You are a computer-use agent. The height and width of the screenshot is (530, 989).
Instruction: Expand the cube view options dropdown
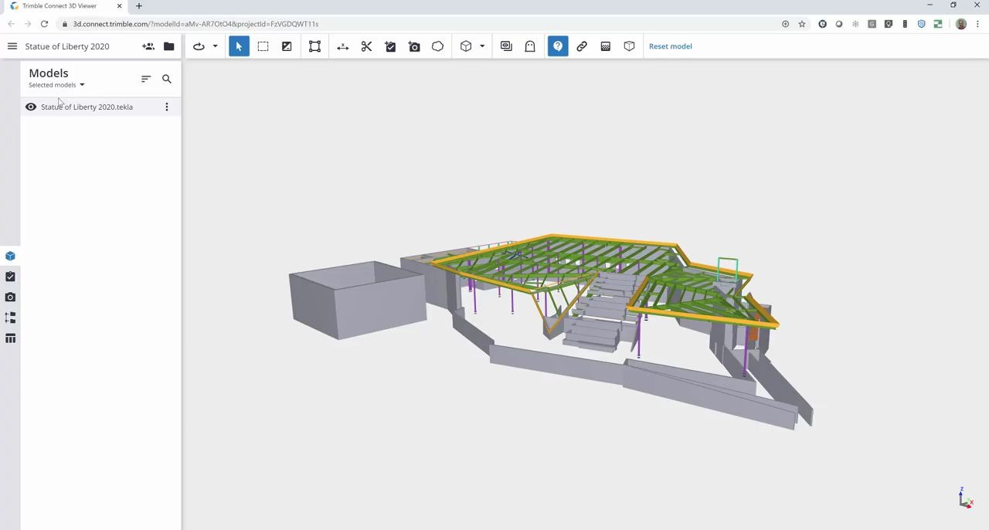pyautogui.click(x=481, y=46)
